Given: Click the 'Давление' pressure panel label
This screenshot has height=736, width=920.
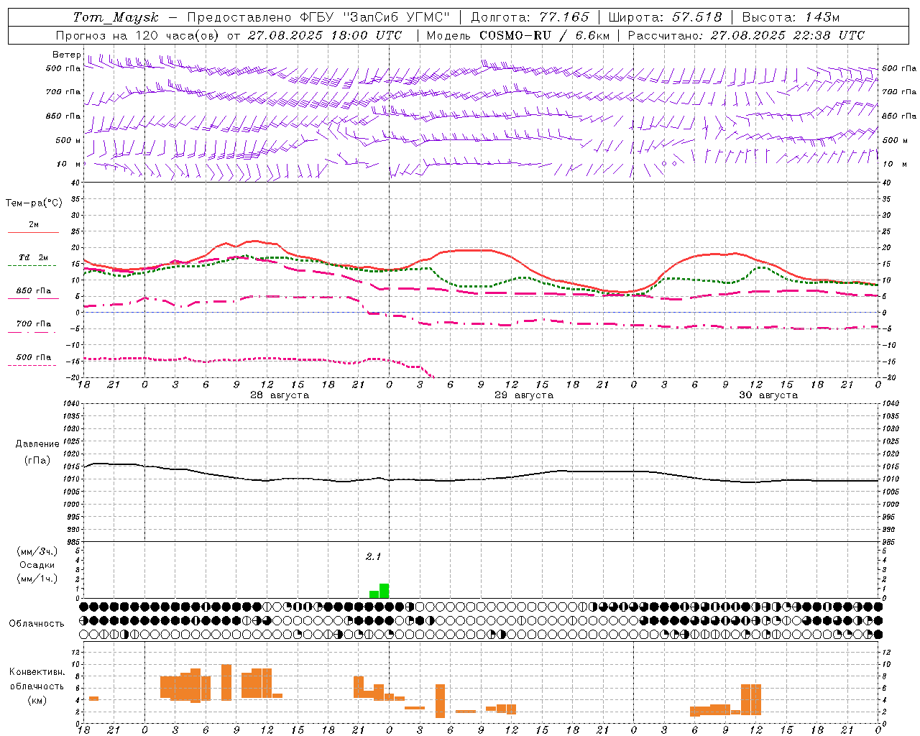Looking at the screenshot, I should tap(37, 444).
